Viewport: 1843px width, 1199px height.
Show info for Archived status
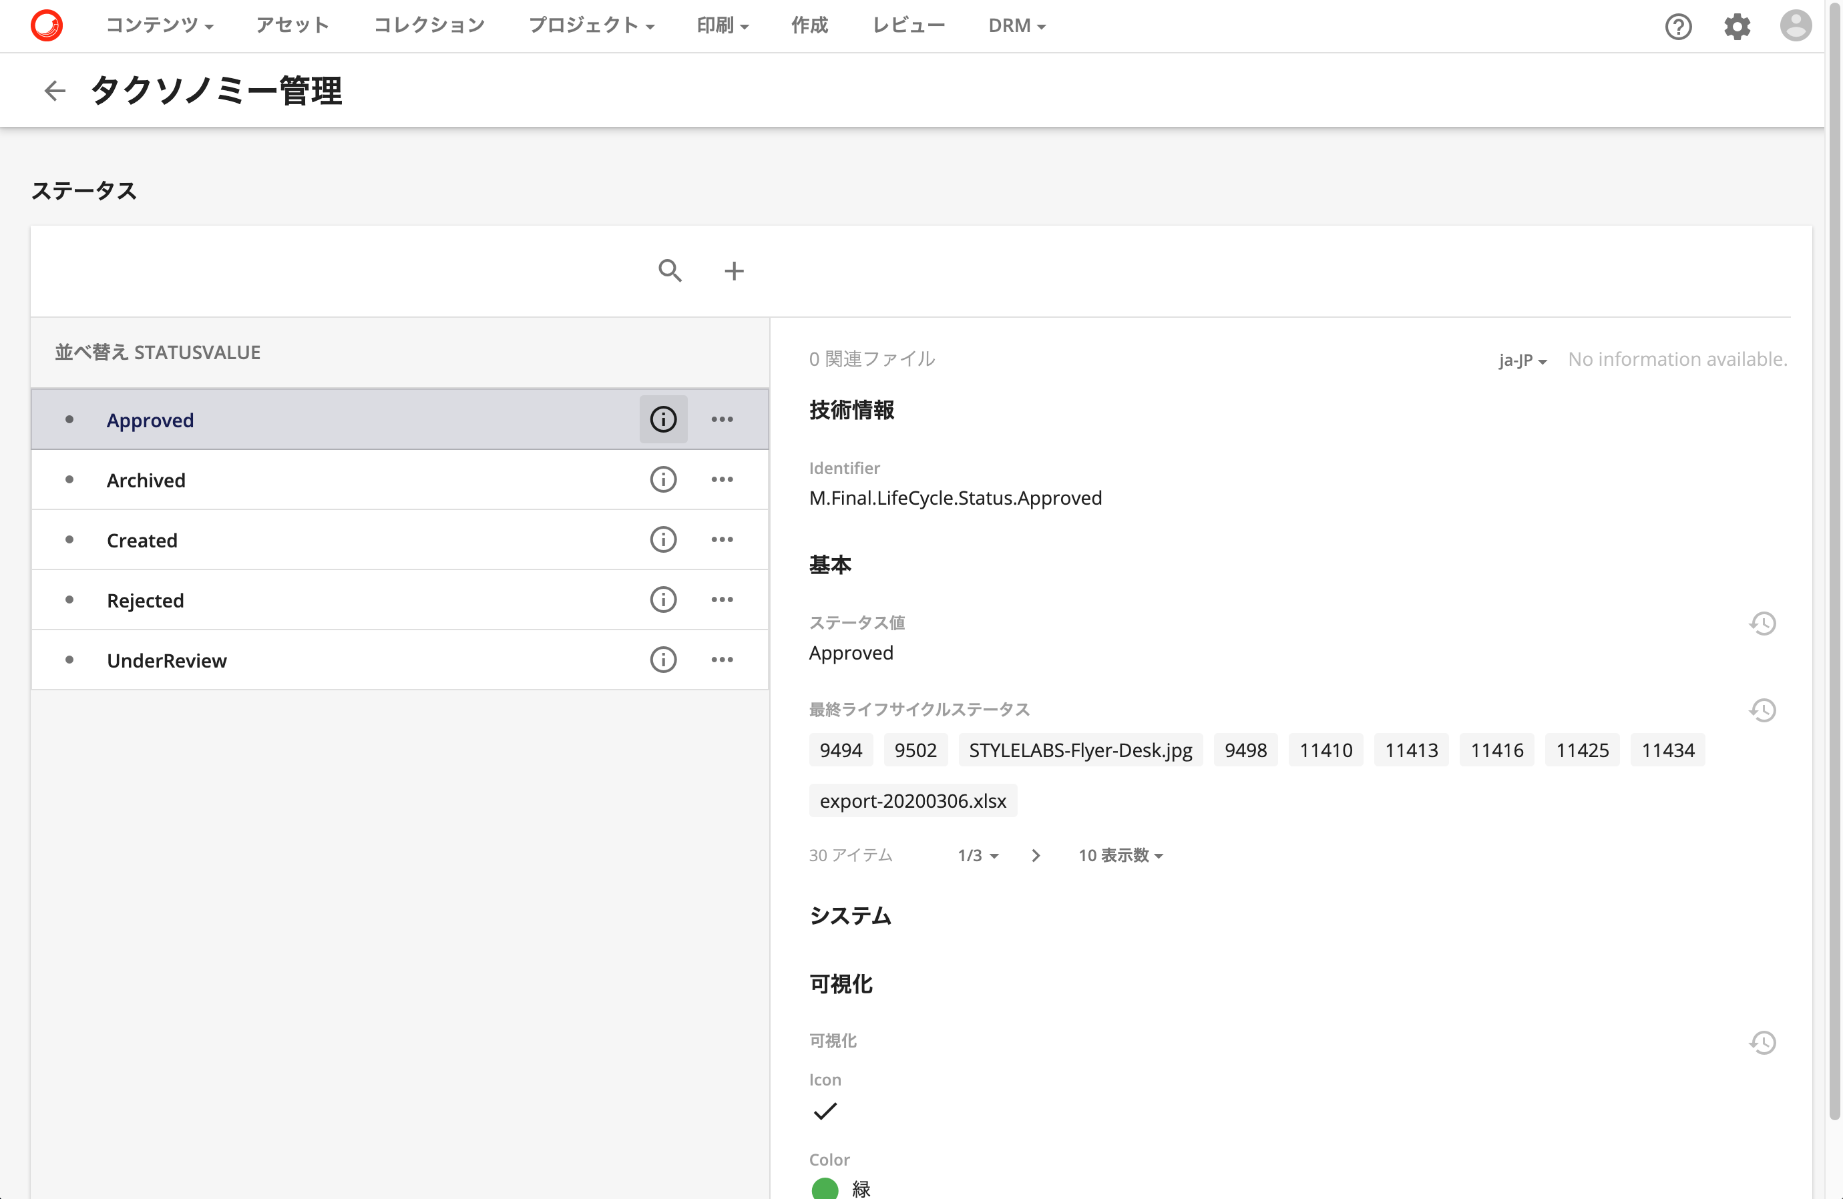pyautogui.click(x=664, y=480)
